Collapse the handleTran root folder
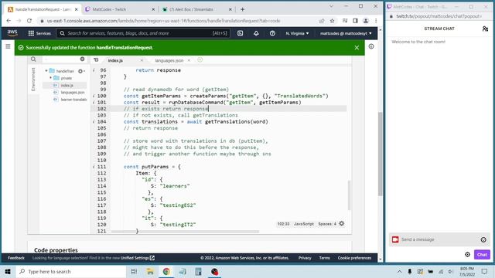The image size is (495, 278). click(x=46, y=71)
